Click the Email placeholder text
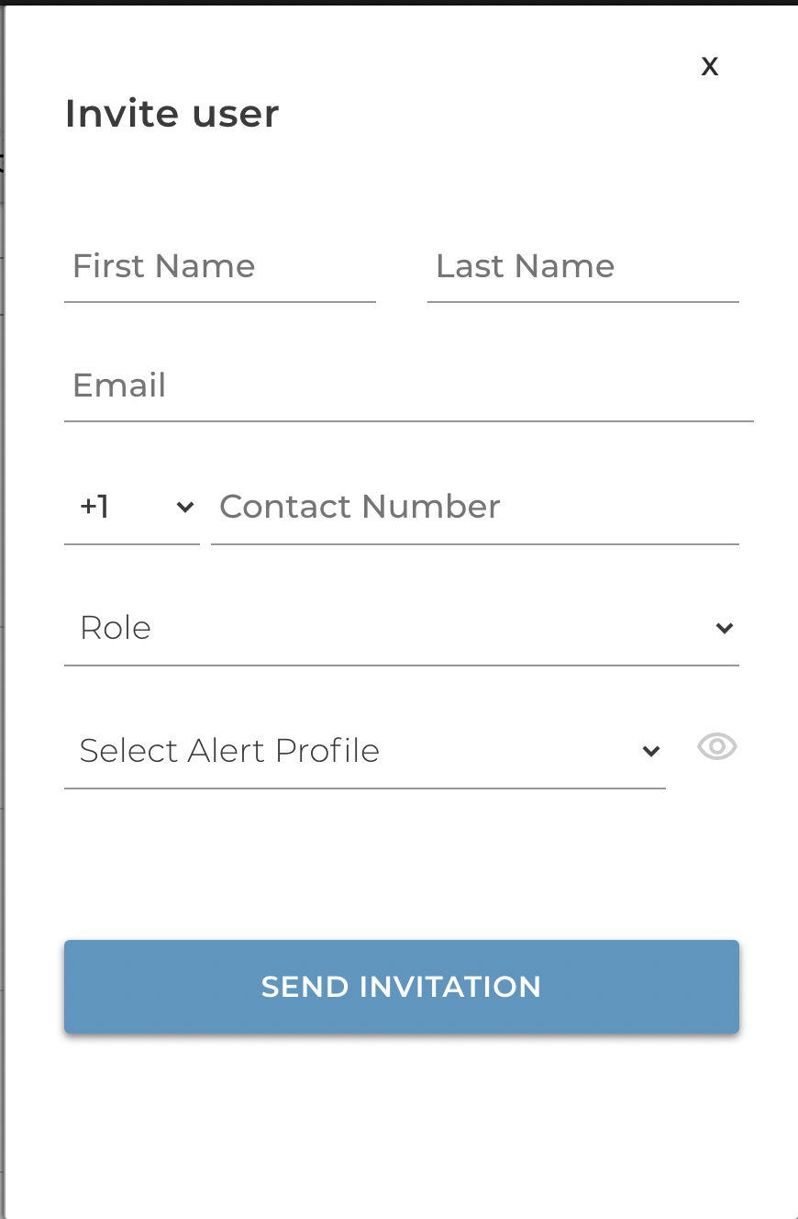 click(119, 386)
